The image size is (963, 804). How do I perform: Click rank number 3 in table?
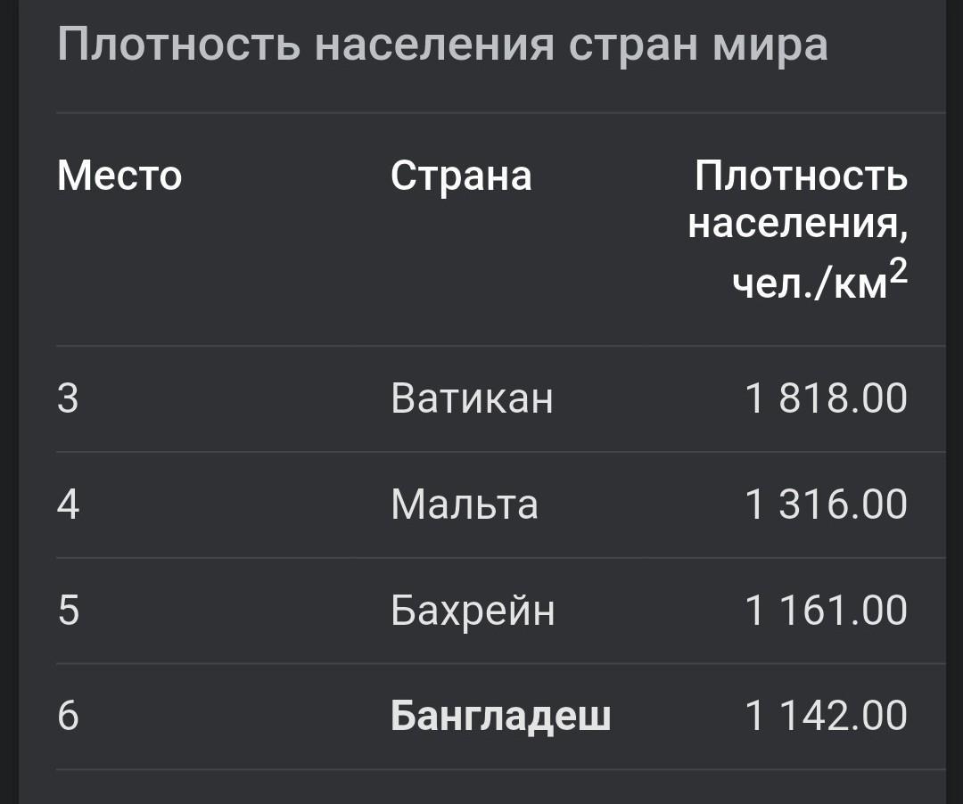68,398
